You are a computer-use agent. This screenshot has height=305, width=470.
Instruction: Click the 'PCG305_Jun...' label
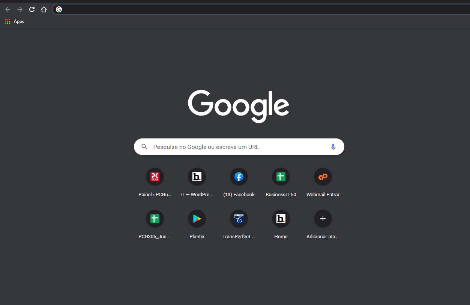click(155, 237)
